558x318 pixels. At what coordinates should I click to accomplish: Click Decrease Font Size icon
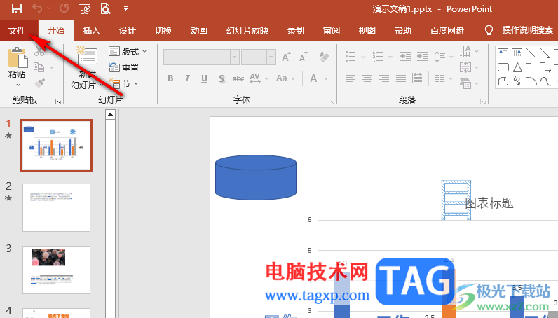304,57
